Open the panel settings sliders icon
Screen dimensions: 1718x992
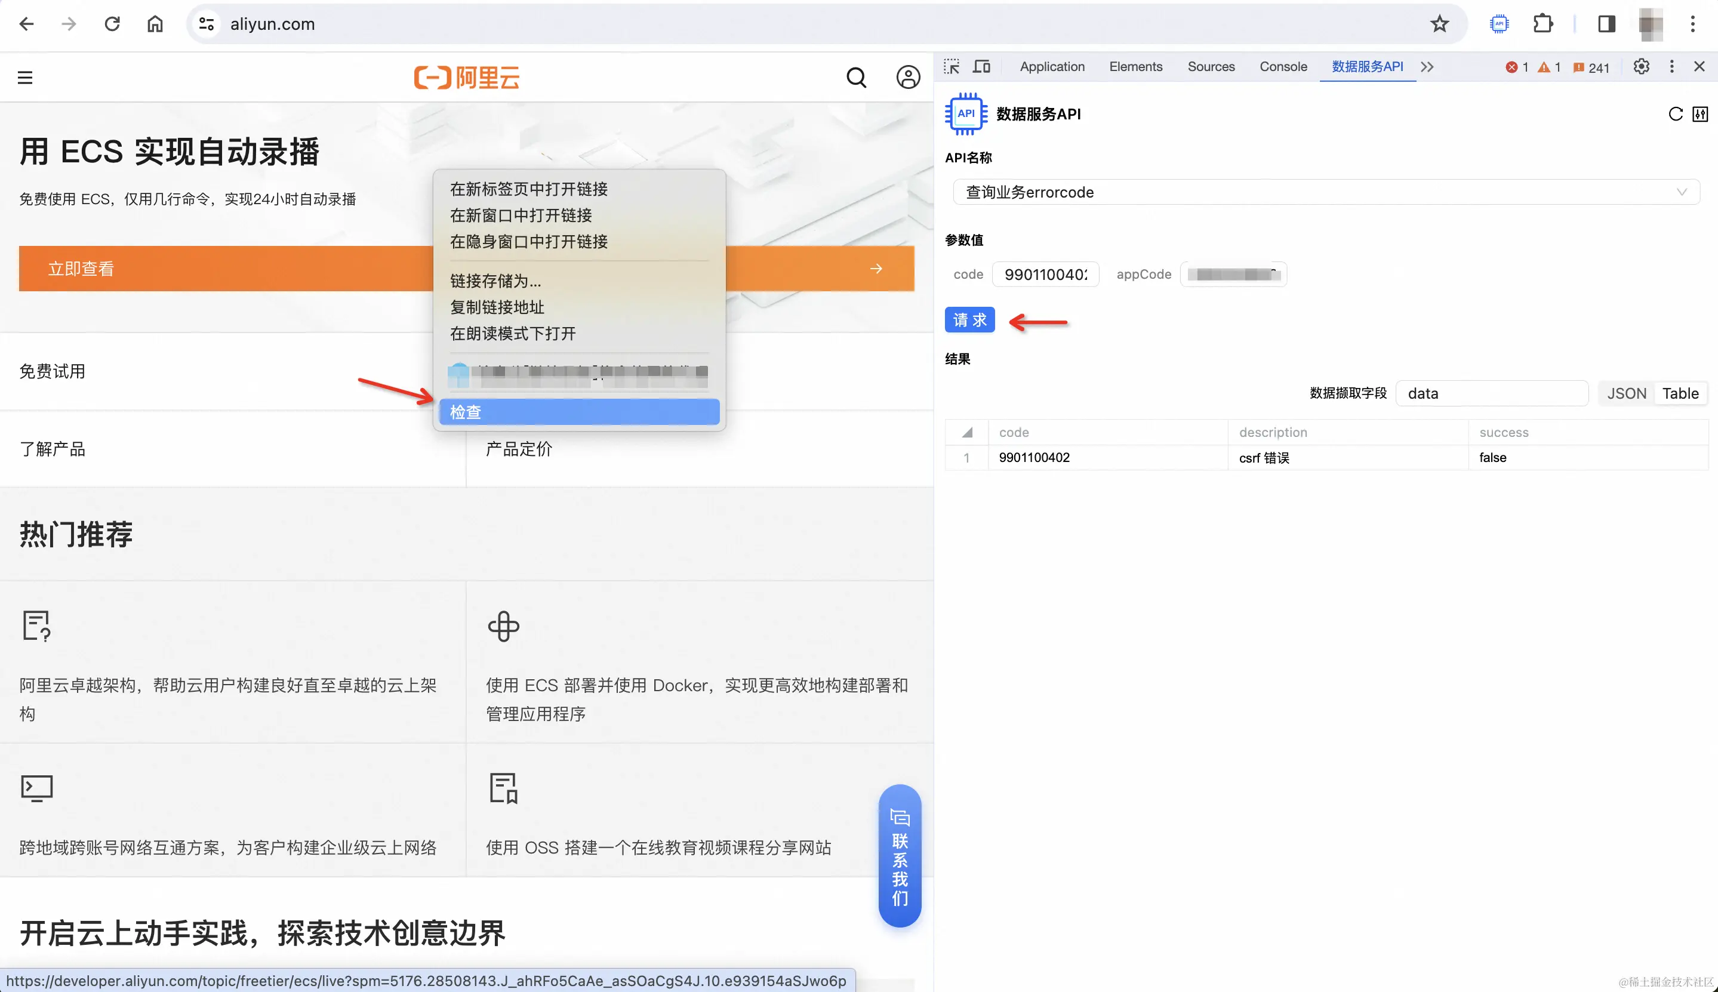(x=1700, y=114)
